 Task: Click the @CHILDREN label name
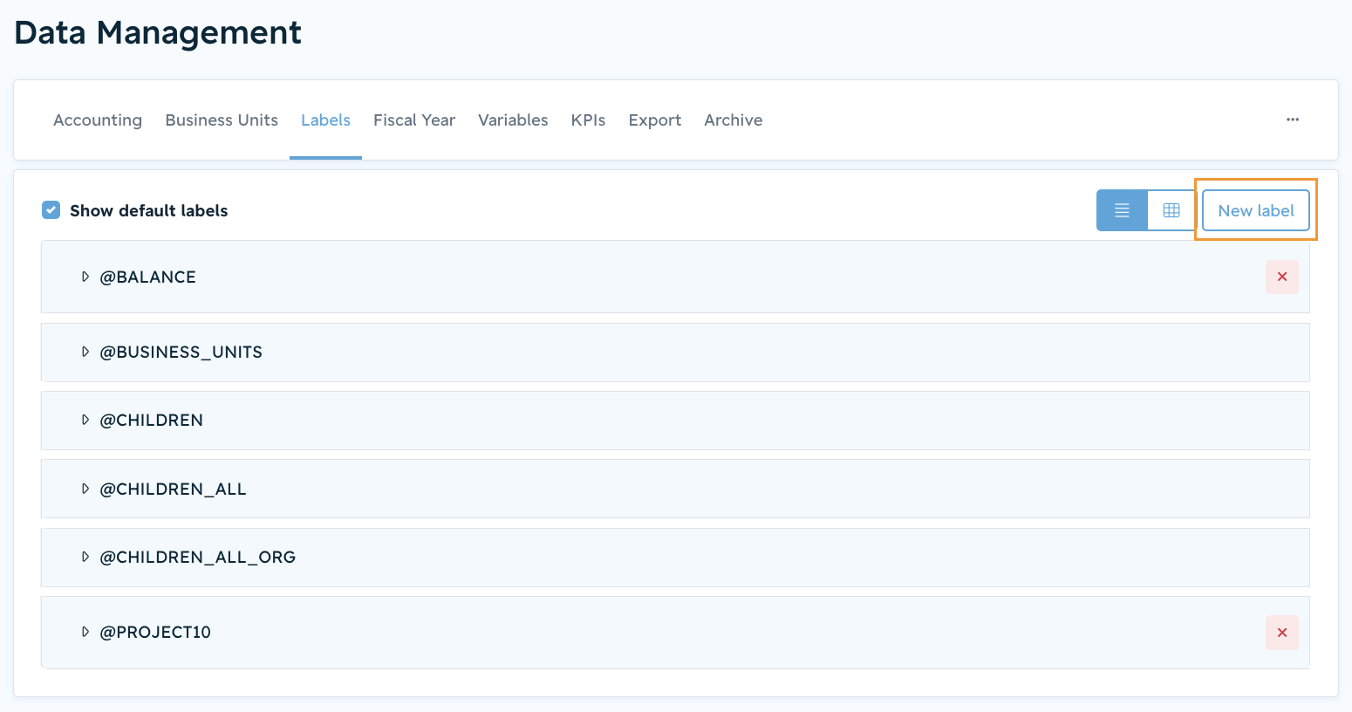(x=151, y=420)
